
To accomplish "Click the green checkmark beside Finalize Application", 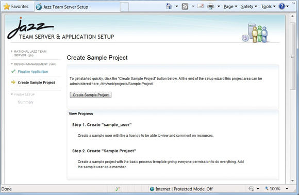I will (13, 71).
